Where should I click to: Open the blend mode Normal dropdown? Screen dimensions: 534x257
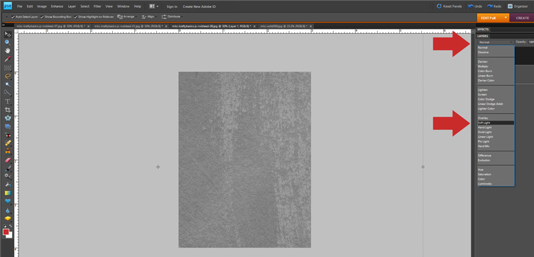(495, 42)
